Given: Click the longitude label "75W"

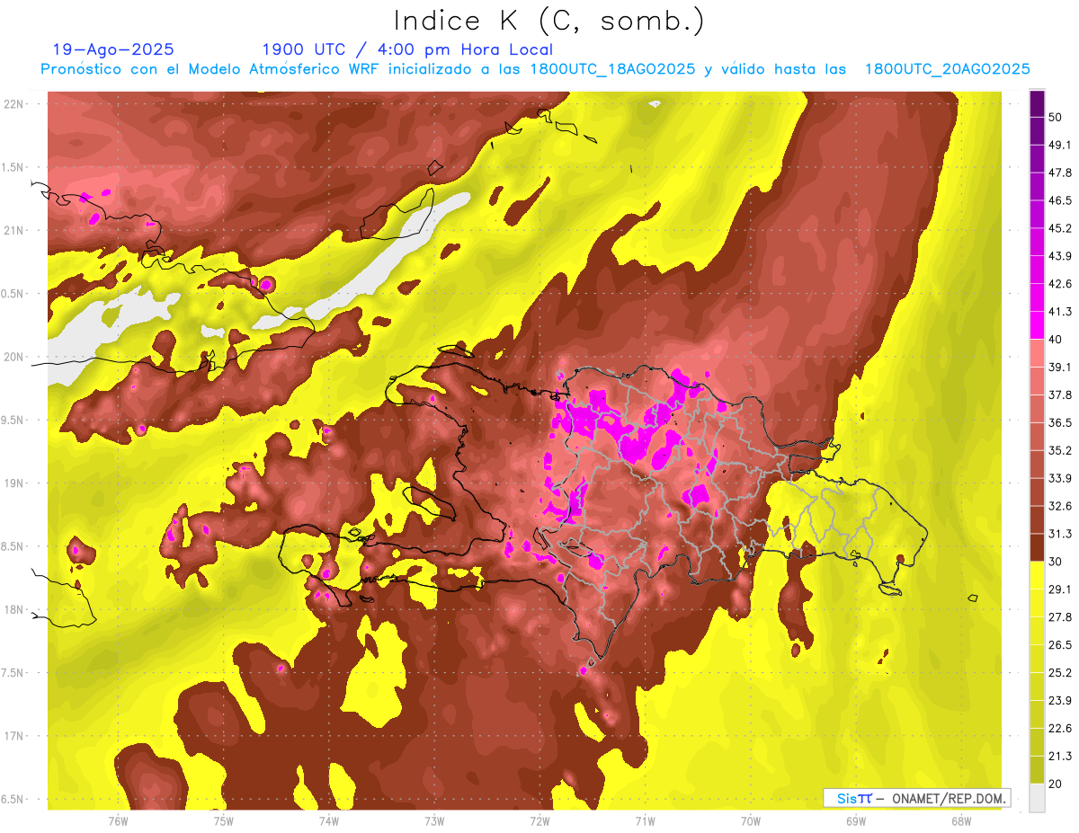Looking at the screenshot, I should 224,820.
